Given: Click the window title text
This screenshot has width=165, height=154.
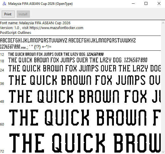Looking at the screenshot, I should coord(40,4).
